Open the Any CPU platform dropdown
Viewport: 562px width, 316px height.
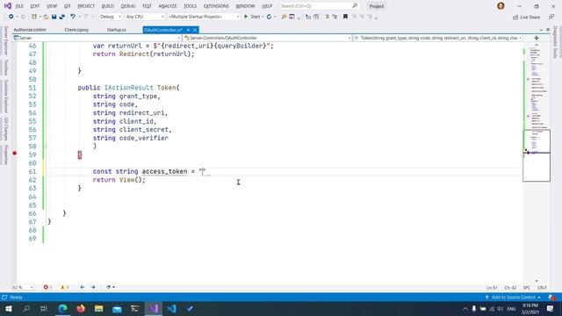(x=145, y=17)
